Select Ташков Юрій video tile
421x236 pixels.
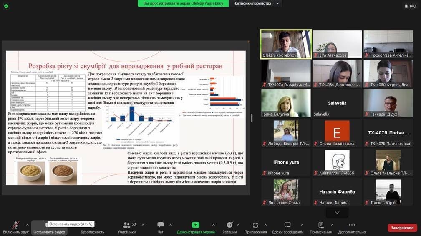click(388, 192)
